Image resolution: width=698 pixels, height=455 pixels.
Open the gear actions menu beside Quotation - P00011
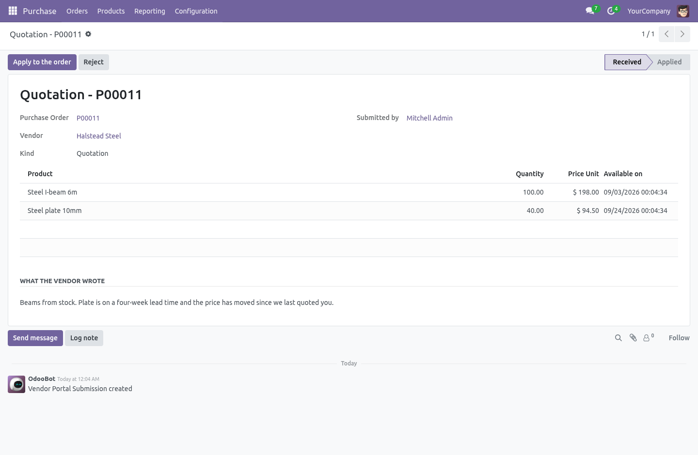pyautogui.click(x=88, y=34)
